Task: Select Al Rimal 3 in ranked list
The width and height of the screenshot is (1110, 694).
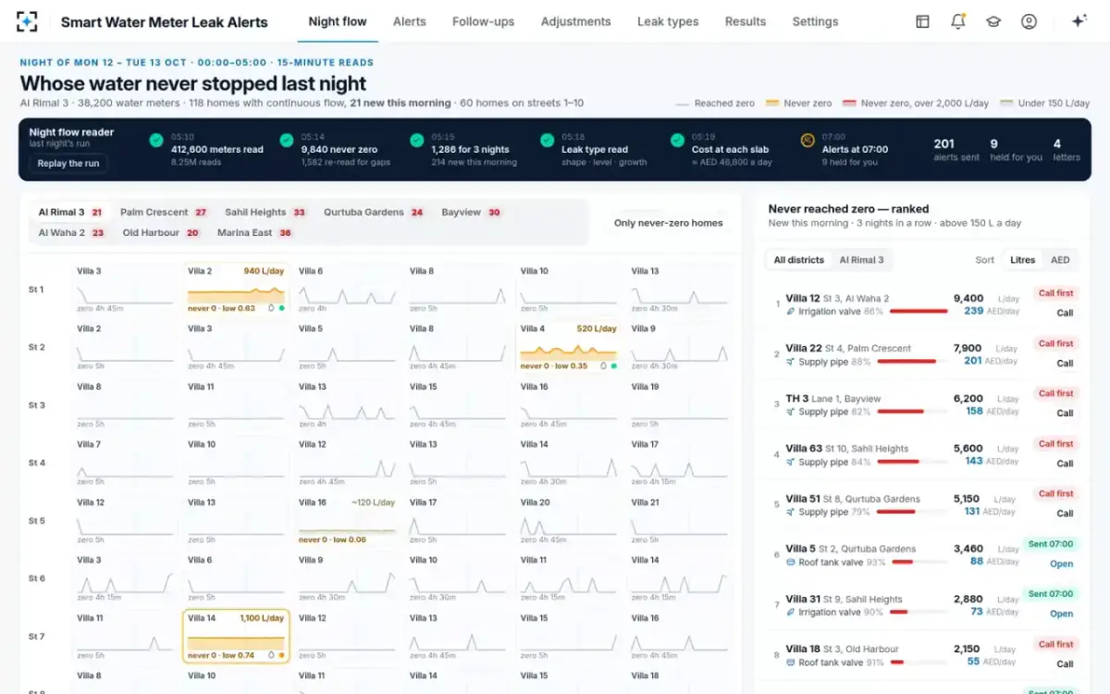Action: click(861, 260)
